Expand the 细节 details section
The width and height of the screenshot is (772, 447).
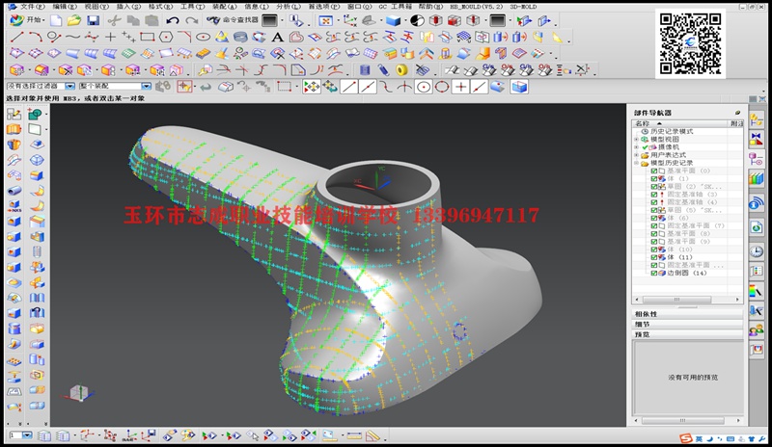687,324
